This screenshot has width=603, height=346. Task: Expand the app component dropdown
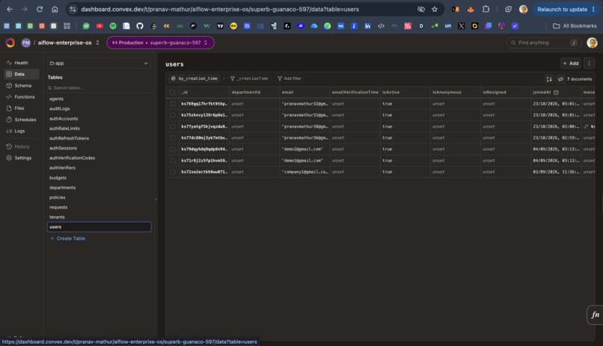click(99, 63)
